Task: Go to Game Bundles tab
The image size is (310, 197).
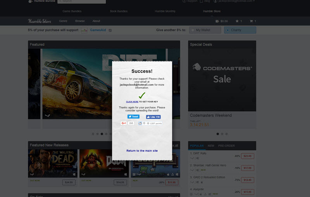Action: [72, 11]
